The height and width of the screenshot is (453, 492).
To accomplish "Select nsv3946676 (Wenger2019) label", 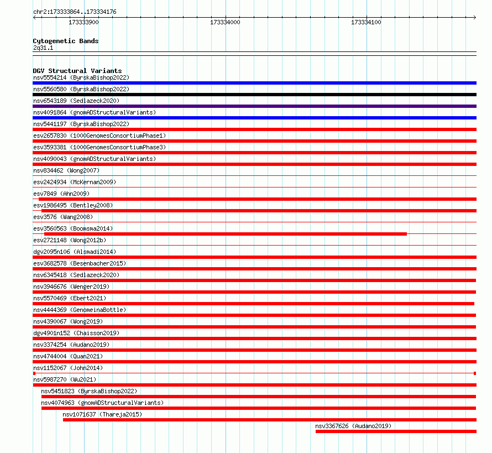I will tap(71, 287).
